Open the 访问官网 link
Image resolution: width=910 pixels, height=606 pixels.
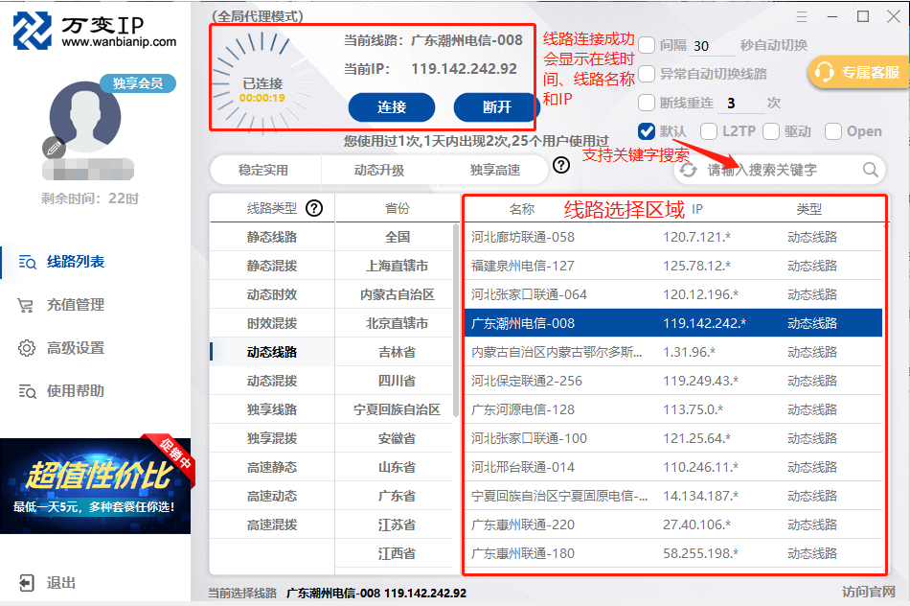click(x=869, y=592)
